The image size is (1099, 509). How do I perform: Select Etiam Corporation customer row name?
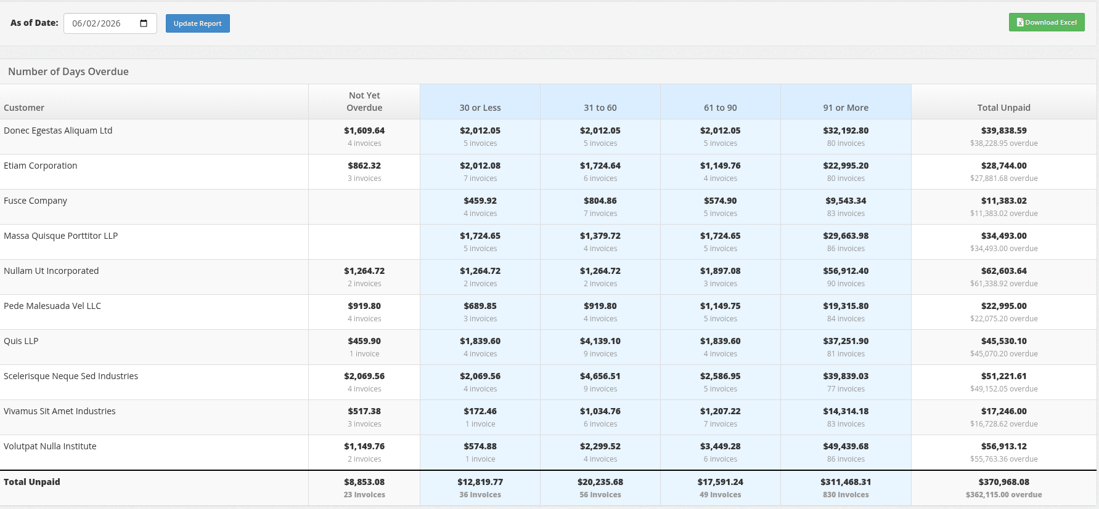41,166
